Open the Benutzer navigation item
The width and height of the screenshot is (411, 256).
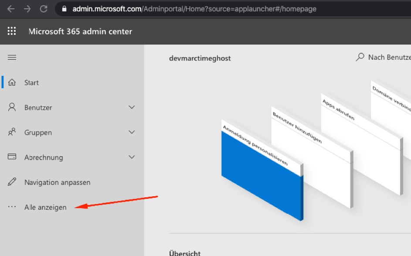(x=72, y=107)
